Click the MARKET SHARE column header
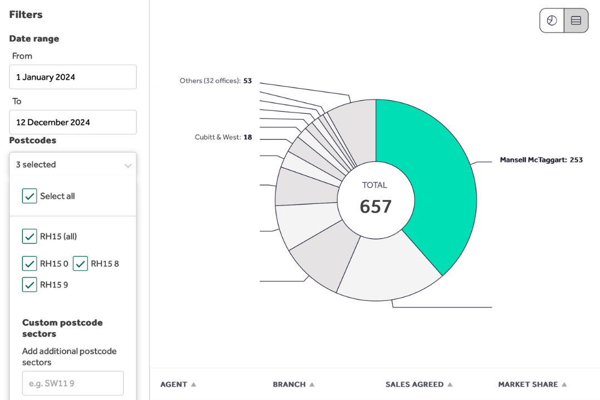Image resolution: width=600 pixels, height=400 pixels. pyautogui.click(x=528, y=384)
